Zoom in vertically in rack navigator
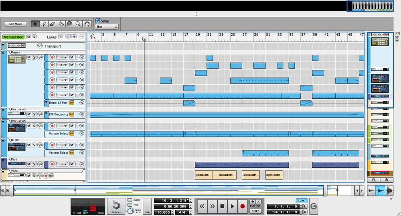 pyautogui.click(x=387, y=180)
